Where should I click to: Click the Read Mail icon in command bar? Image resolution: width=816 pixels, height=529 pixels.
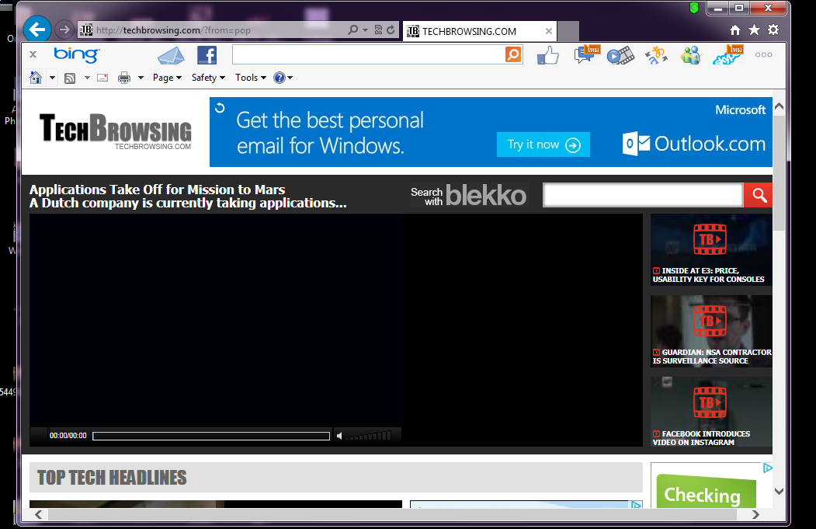coord(102,78)
